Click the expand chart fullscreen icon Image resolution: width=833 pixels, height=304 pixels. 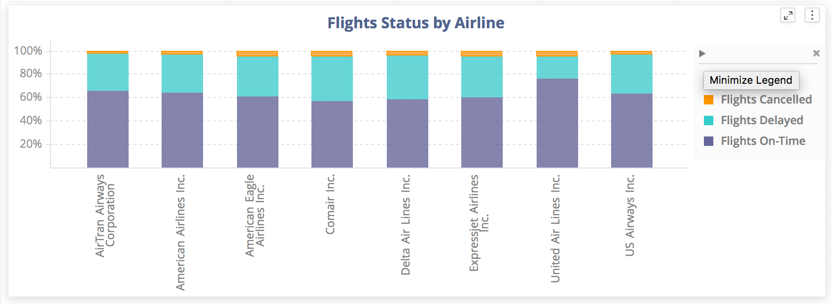pos(788,16)
